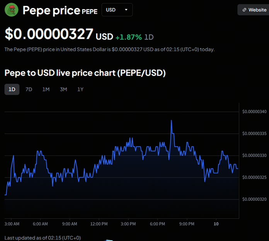Click the chain-link icon in Website button
This screenshot has height=241, width=269.
244,10
